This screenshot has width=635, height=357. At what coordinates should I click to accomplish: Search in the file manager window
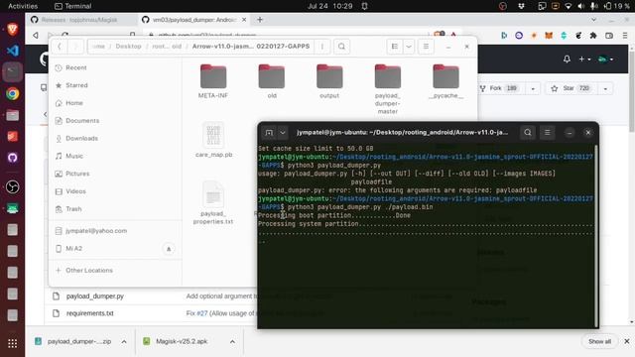pyautogui.click(x=341, y=47)
